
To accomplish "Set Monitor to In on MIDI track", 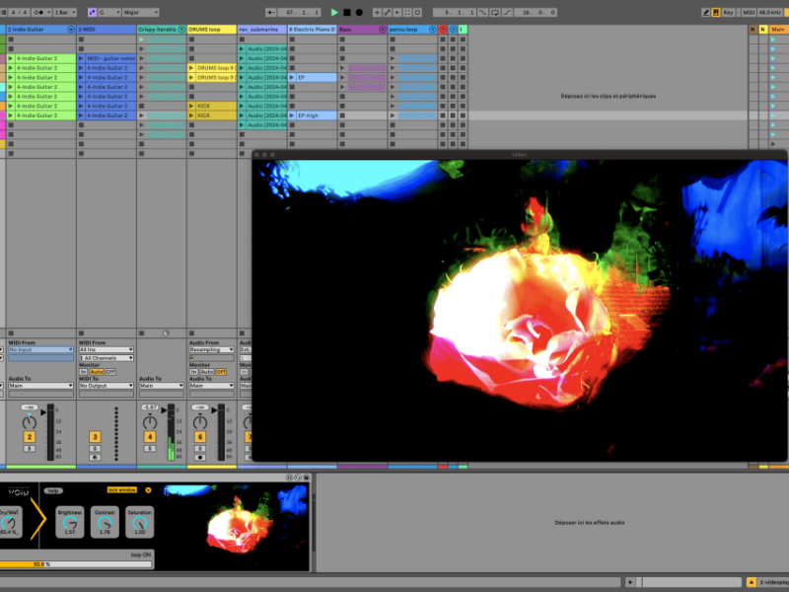I will (x=83, y=371).
